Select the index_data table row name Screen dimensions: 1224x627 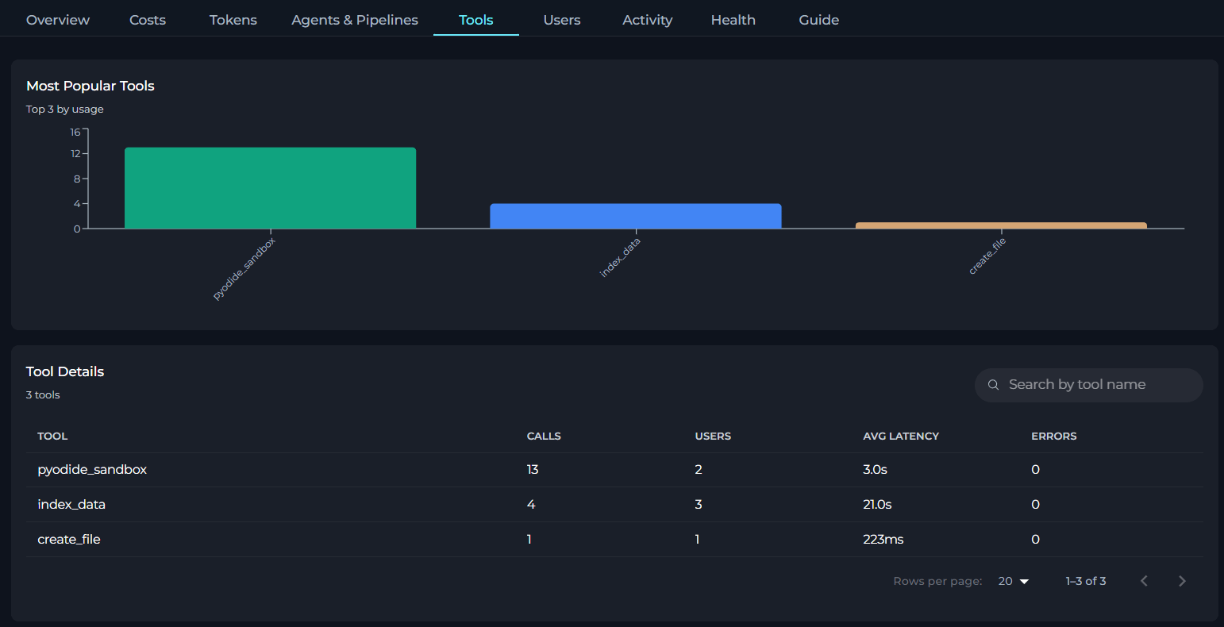pyautogui.click(x=71, y=505)
